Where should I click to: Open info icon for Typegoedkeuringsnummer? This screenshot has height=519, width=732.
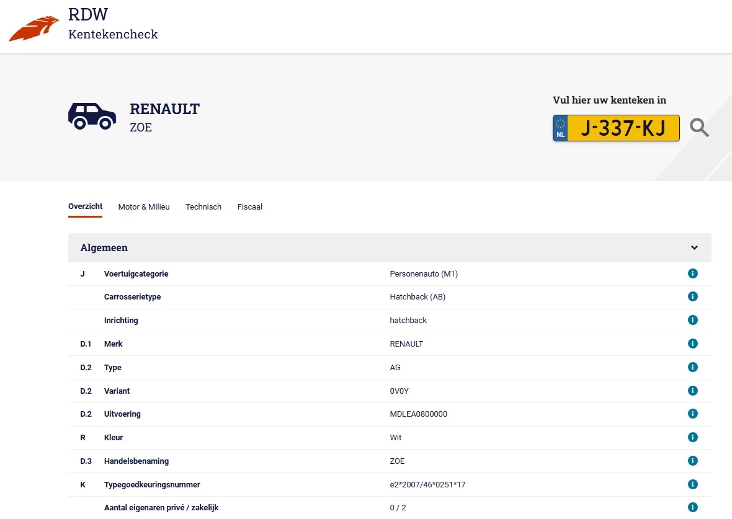tap(693, 484)
